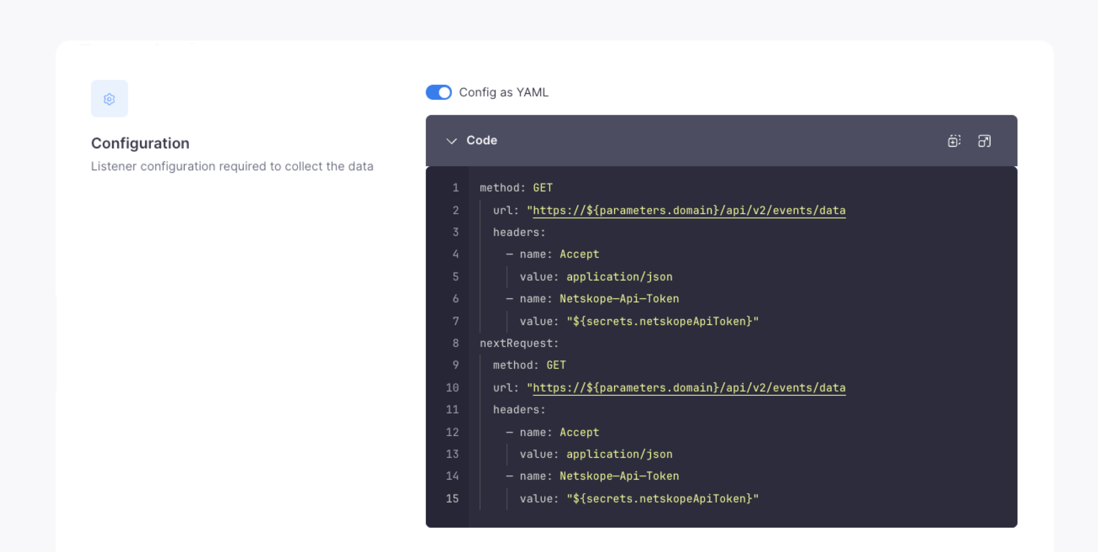
Task: Click the Configuration gear icon
Action: coord(109,99)
